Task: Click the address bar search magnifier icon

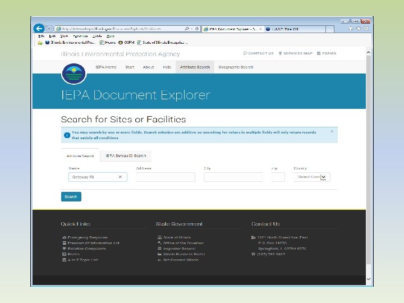Action: click(187, 29)
